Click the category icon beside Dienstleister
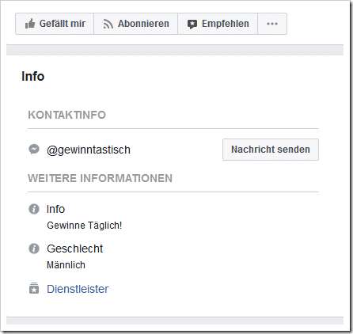 tap(34, 288)
